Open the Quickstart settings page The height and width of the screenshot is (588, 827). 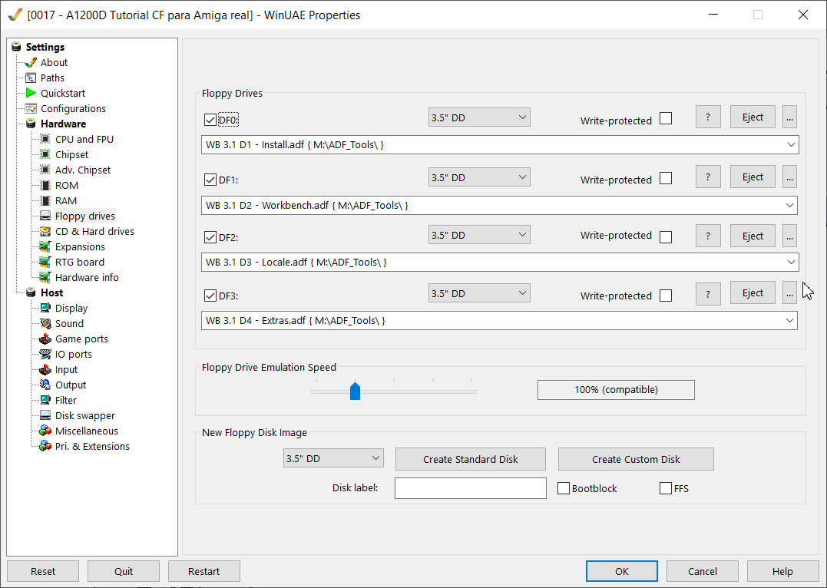63,94
